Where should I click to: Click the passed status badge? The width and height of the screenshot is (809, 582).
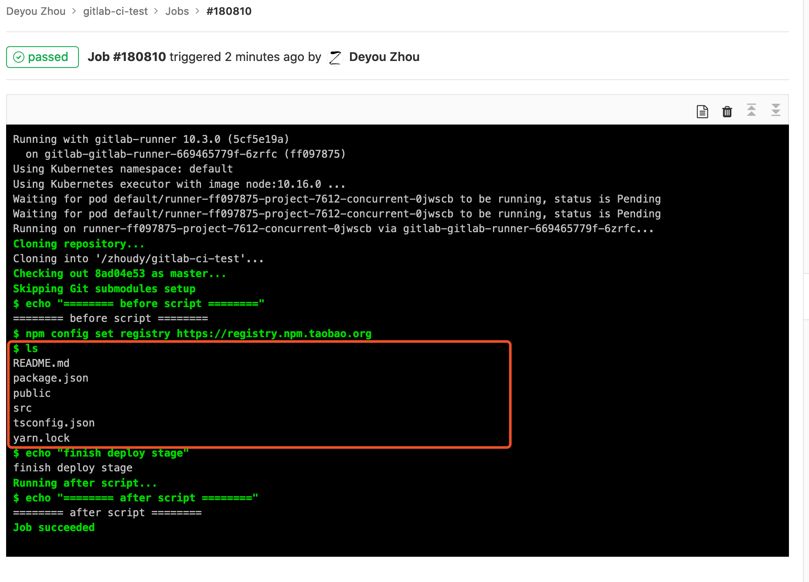click(x=42, y=57)
